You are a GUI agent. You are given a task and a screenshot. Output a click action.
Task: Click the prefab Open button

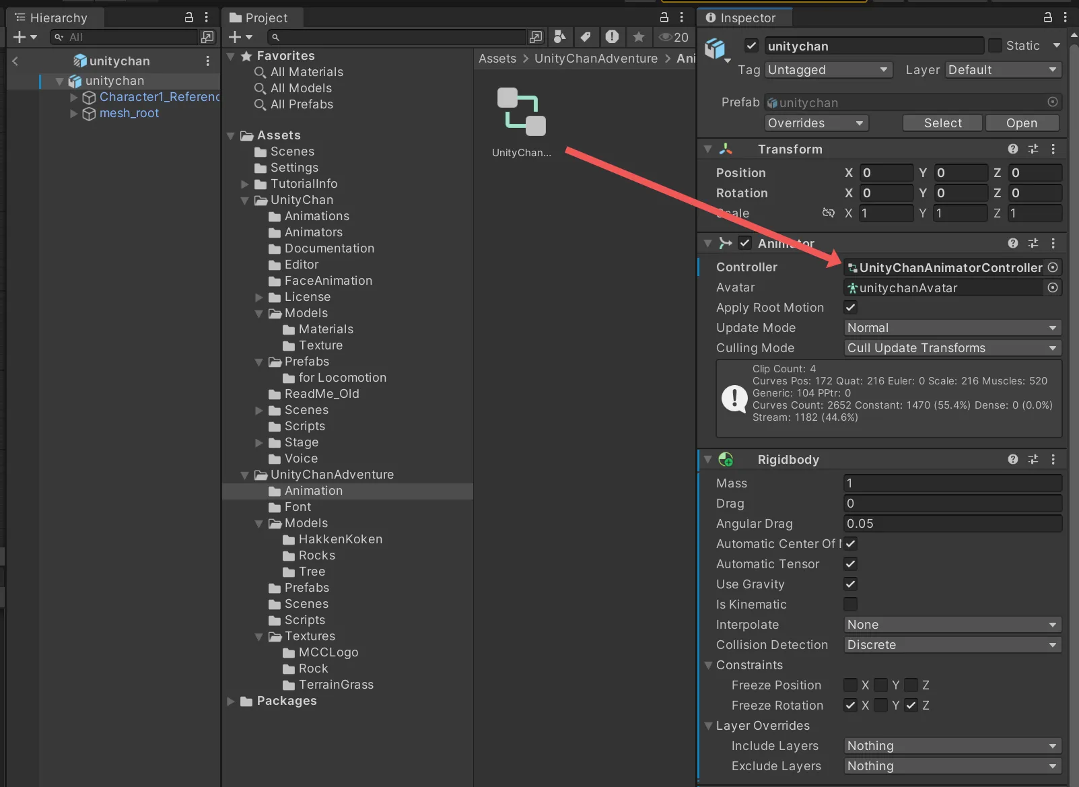click(1021, 123)
